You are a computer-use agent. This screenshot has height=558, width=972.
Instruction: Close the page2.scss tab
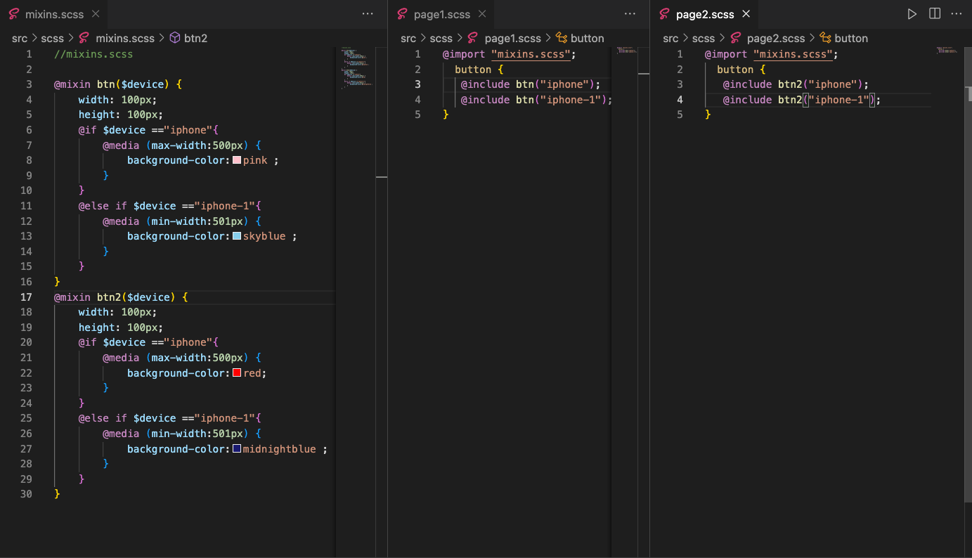pyautogui.click(x=746, y=14)
